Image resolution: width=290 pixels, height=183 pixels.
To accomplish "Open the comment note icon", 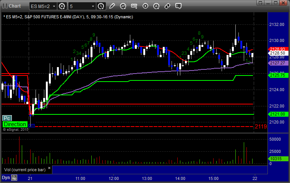I will point(178,6).
